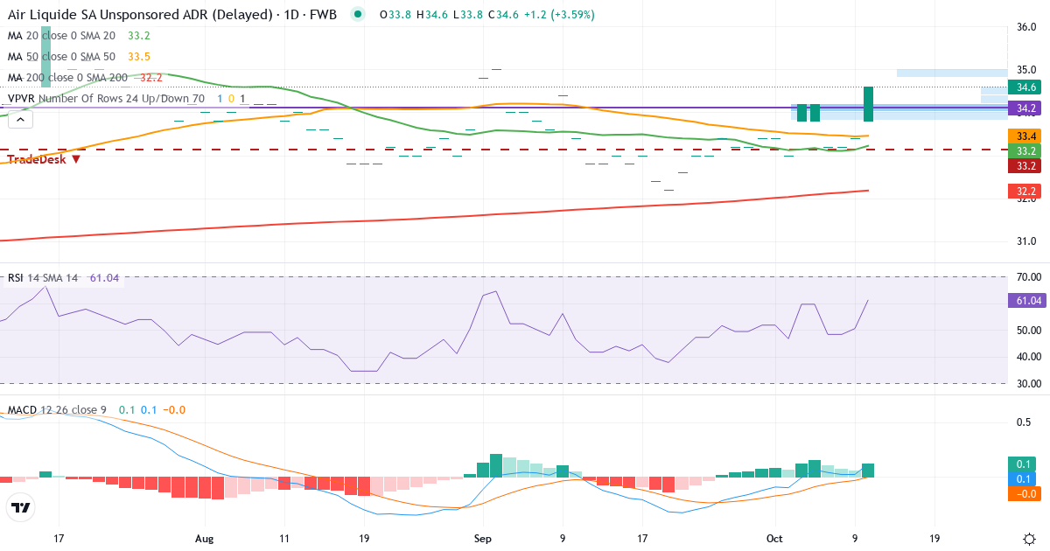The image size is (1050, 551).
Task: Click the Sep label on time axis
Action: coord(483,539)
